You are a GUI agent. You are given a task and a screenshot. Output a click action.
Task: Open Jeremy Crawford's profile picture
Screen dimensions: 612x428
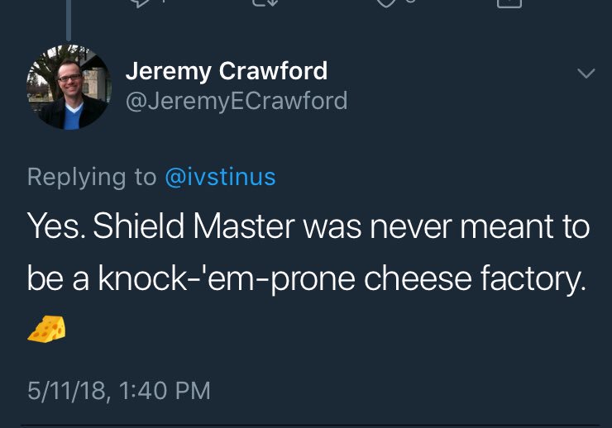click(x=69, y=88)
